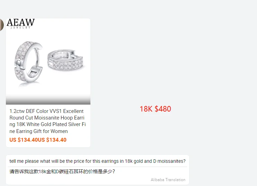Viewport: 257px width, 186px height.
Task: Click the "Round Cut Moissanite Hoop" title line
Action: pos(47,118)
